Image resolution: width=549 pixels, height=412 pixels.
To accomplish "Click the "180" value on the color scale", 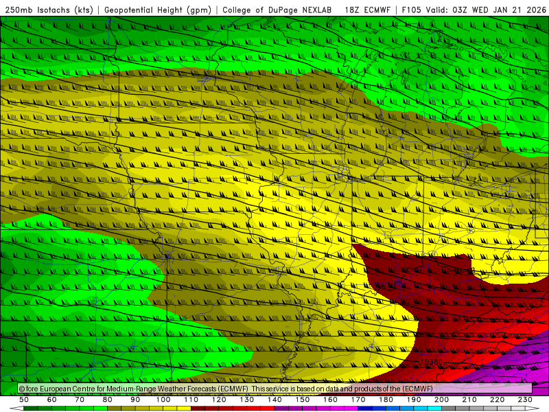I will click(386, 400).
